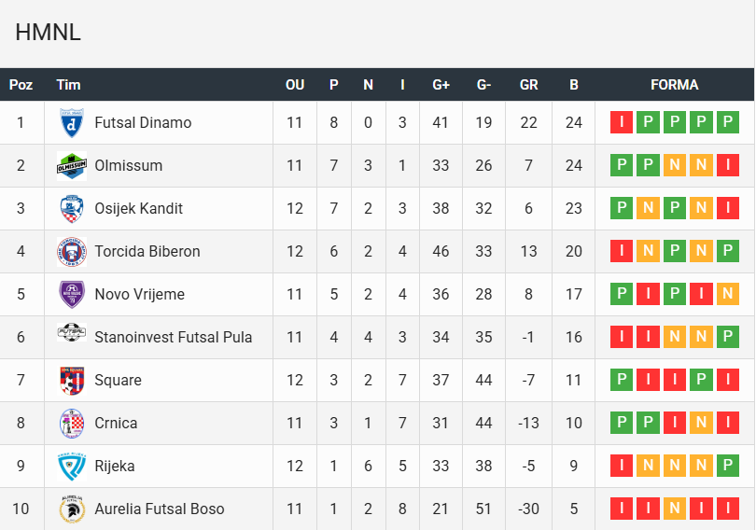Sort the table by the B points column

574,85
